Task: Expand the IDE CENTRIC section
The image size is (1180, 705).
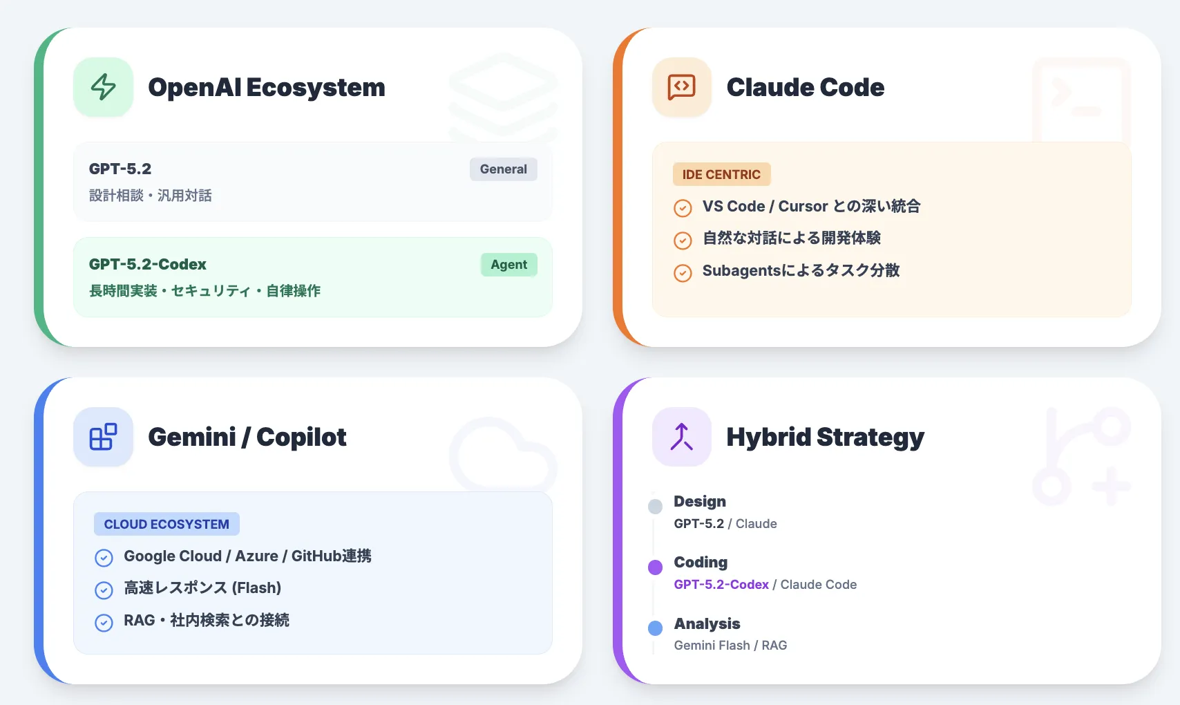Action: pos(721,174)
